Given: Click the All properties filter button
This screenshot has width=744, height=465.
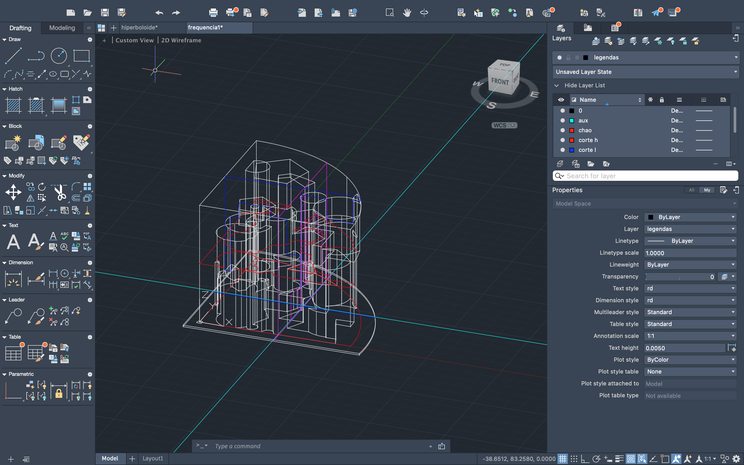Looking at the screenshot, I should tap(691, 190).
